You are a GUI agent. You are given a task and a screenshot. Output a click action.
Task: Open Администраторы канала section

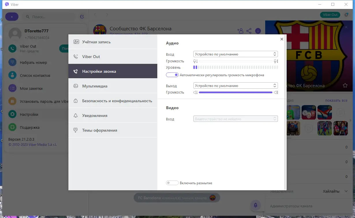(x=291, y=206)
